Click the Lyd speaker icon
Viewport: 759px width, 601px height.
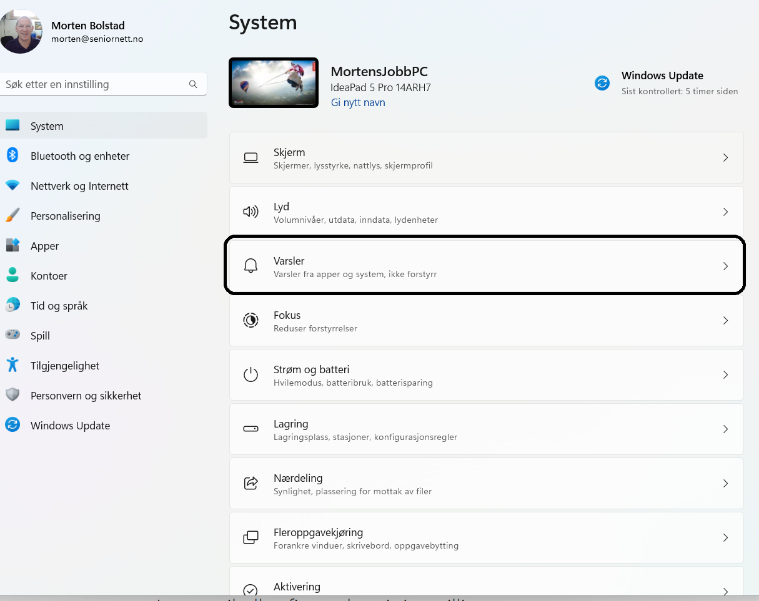(251, 212)
